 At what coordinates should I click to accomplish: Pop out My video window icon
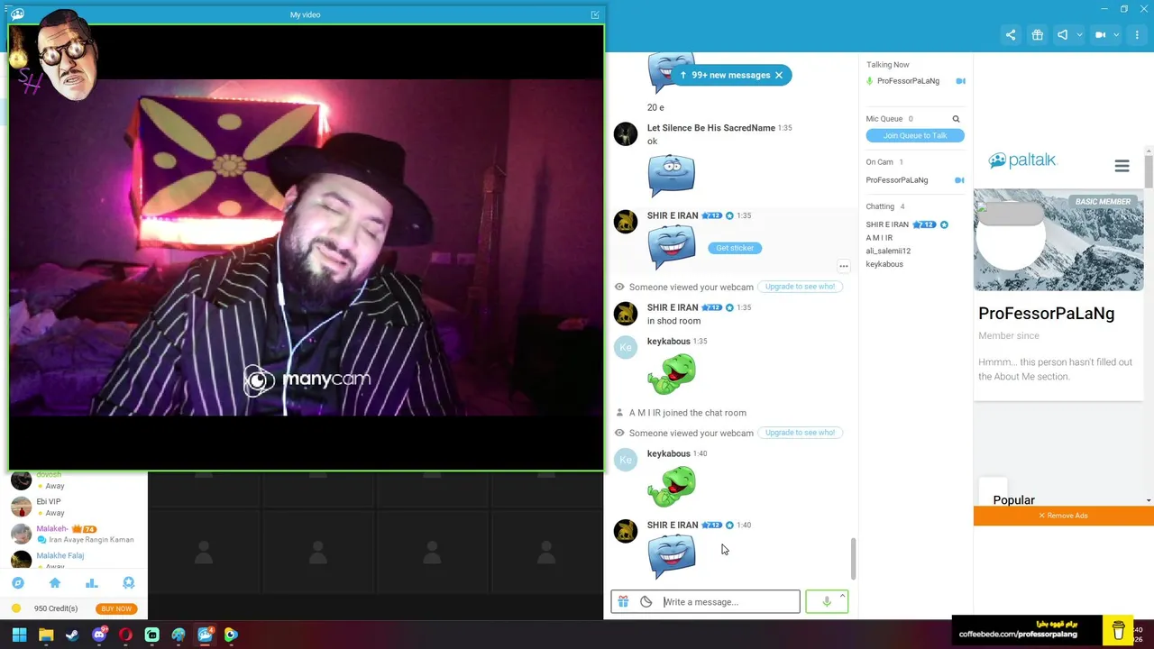coord(595,14)
